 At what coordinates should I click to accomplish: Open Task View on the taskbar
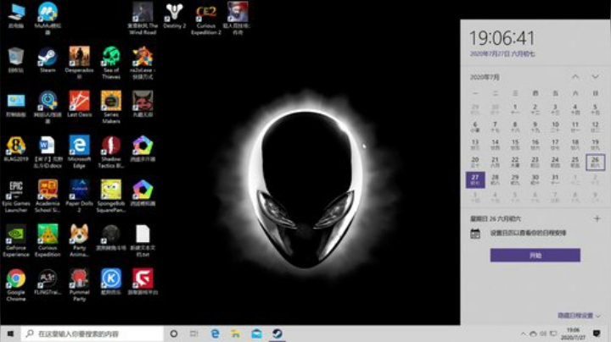(x=193, y=334)
